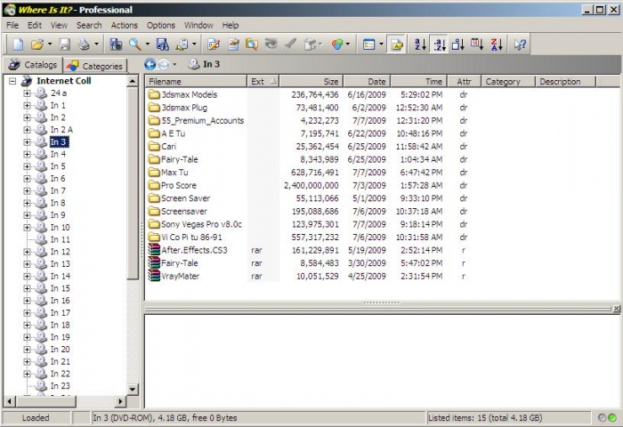Image resolution: width=623 pixels, height=427 pixels.
Task: Open the view mode dropdown arrow
Action: pyautogui.click(x=381, y=44)
